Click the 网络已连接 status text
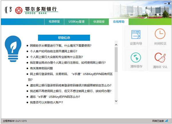This screenshot has width=172, height=124. coord(158,121)
